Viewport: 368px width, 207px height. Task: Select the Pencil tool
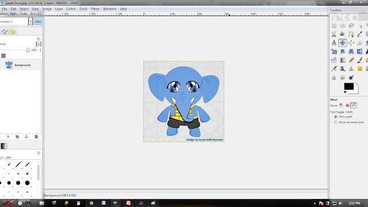click(351, 60)
